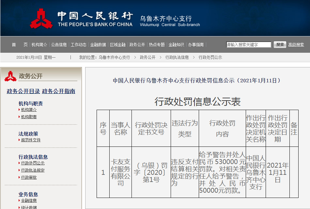Click the 2021年1月18日 星期一 date text
The height and width of the screenshot is (209, 310).
(36, 57)
